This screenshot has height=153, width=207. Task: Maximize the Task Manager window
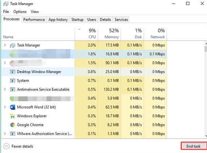click(188, 4)
